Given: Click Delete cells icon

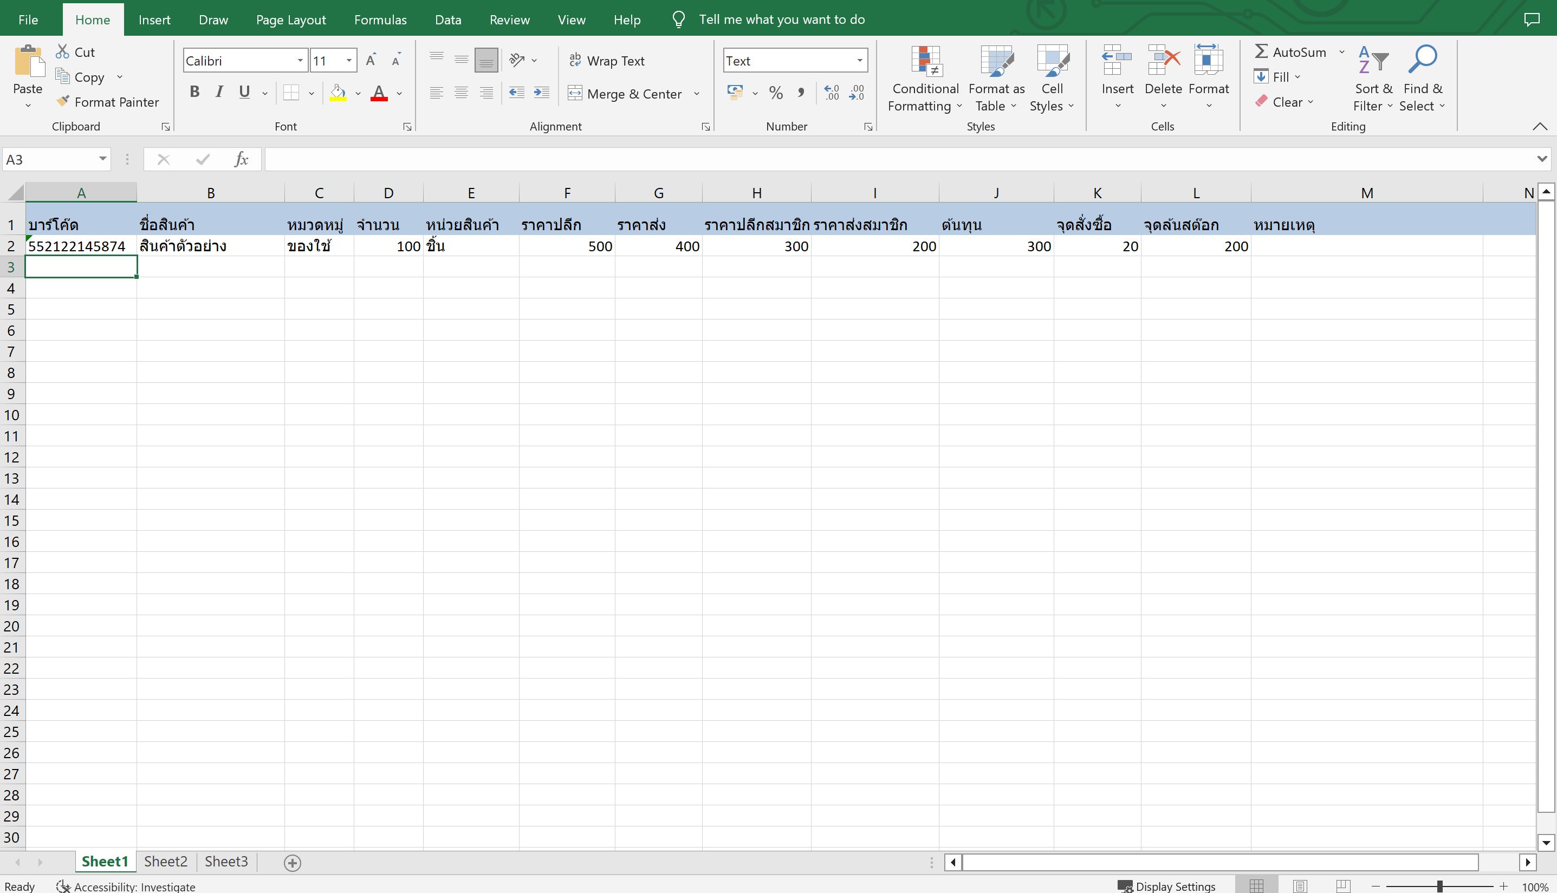Looking at the screenshot, I should [1163, 61].
